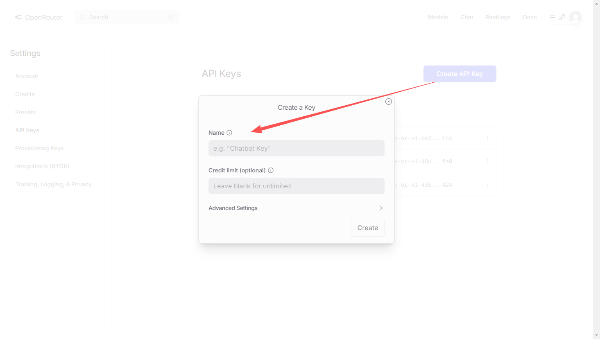Screen dimensions: 600x339
Task: Click key text ending bc8...1fc
Action: pyautogui.click(x=423, y=138)
